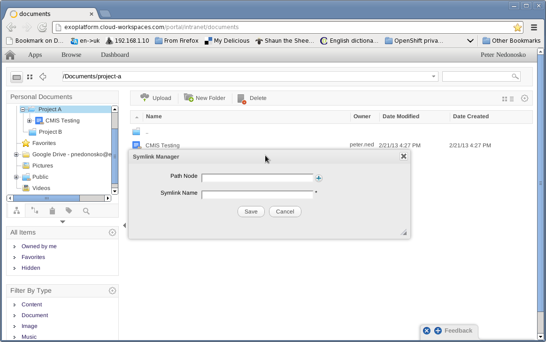
Task: Filter by Content type
Action: (31, 304)
